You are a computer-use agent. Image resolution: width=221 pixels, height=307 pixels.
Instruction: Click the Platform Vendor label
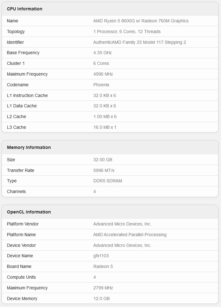(x=23, y=224)
